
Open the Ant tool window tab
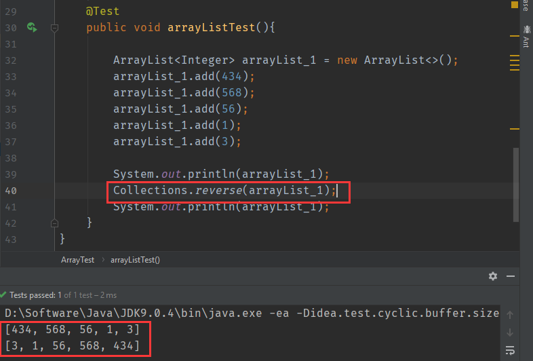tap(526, 37)
